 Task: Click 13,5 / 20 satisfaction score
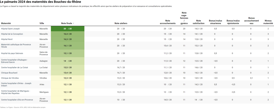click(x=199, y=61)
